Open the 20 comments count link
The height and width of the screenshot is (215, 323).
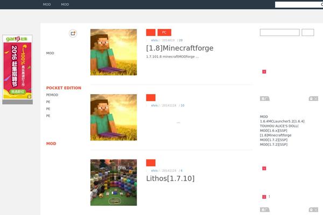click(181, 40)
